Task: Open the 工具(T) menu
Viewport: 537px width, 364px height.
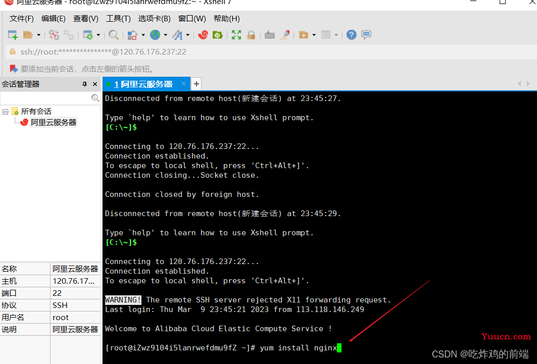Action: (x=118, y=19)
